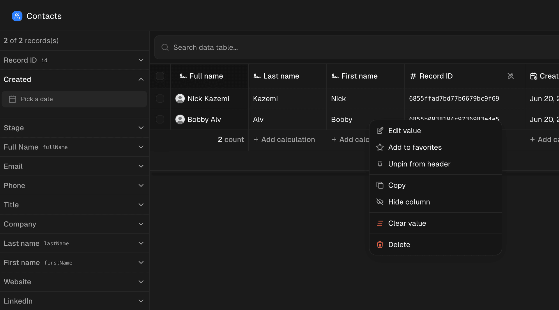
Task: Check the row checkbox for Bobby Alv
Action: [x=160, y=119]
